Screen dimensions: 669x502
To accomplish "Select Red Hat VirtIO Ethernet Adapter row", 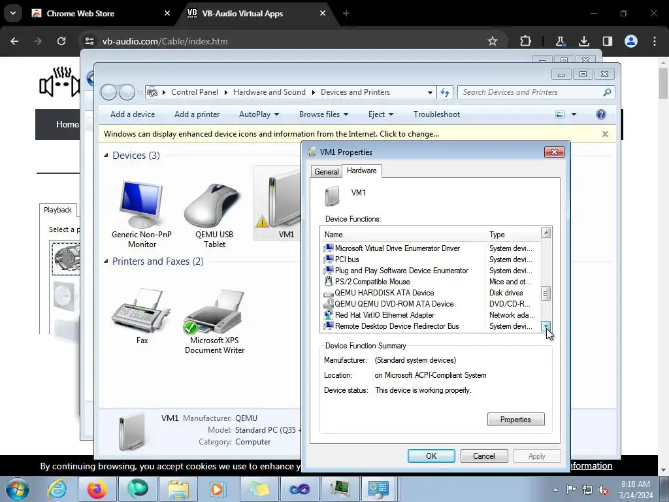I will point(430,315).
